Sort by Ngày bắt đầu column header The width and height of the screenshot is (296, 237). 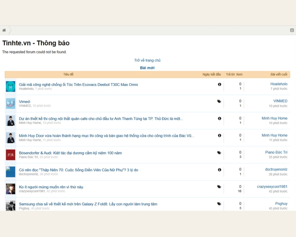(211, 74)
